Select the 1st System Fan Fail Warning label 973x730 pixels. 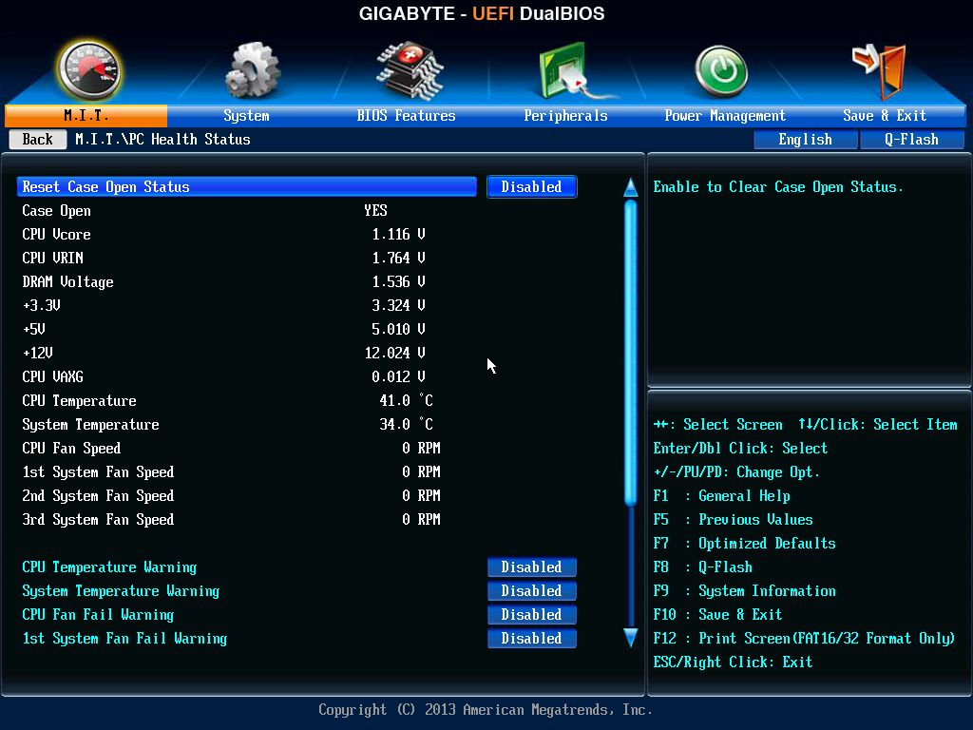[x=124, y=638]
